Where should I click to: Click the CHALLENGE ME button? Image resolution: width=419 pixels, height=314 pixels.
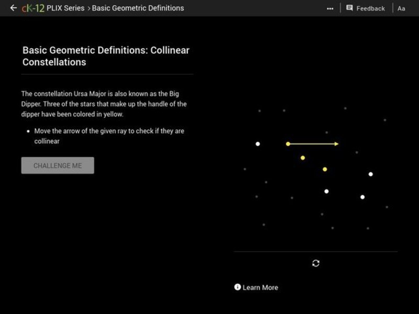[x=58, y=165]
